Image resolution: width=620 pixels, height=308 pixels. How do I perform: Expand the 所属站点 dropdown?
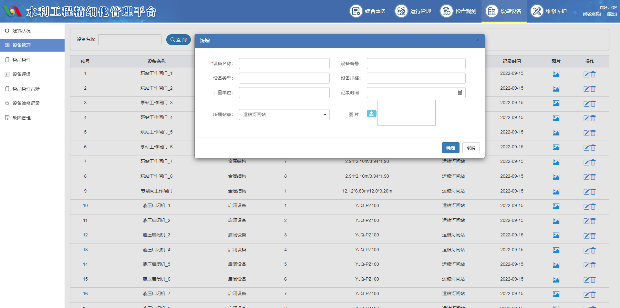pos(284,114)
